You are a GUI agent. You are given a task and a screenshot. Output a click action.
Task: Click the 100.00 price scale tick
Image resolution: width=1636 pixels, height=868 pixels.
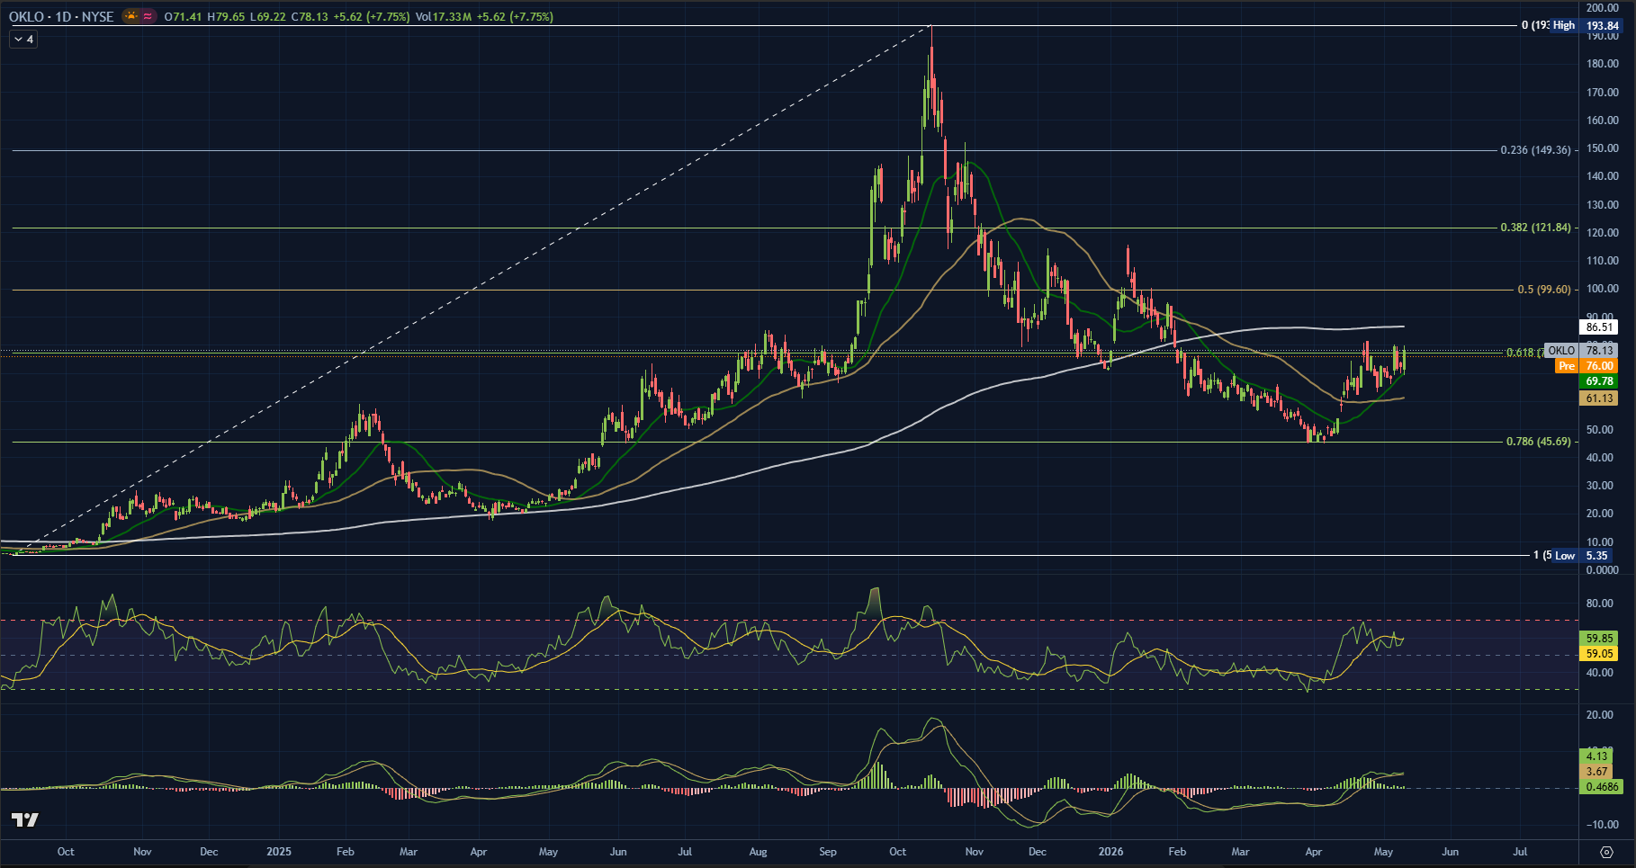tap(1604, 289)
